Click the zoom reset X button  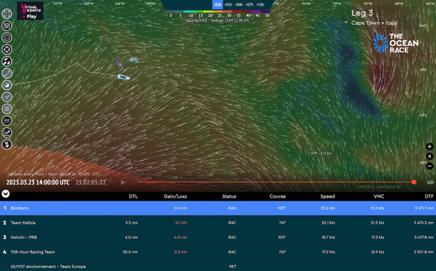point(429,156)
